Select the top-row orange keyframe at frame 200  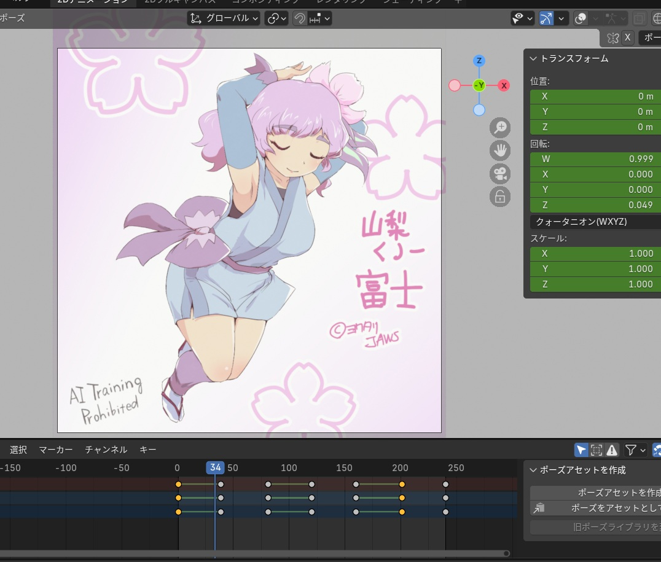tap(402, 485)
